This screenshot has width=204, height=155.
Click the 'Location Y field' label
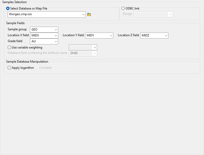[73, 35]
